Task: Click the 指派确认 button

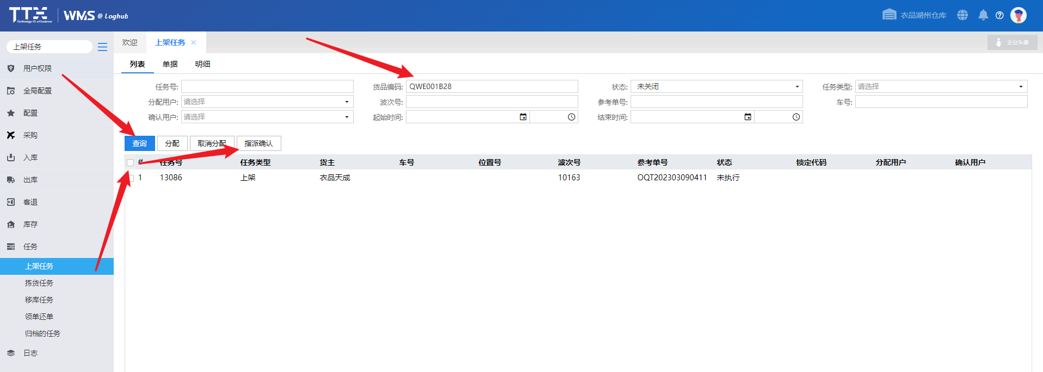Action: pyautogui.click(x=258, y=143)
